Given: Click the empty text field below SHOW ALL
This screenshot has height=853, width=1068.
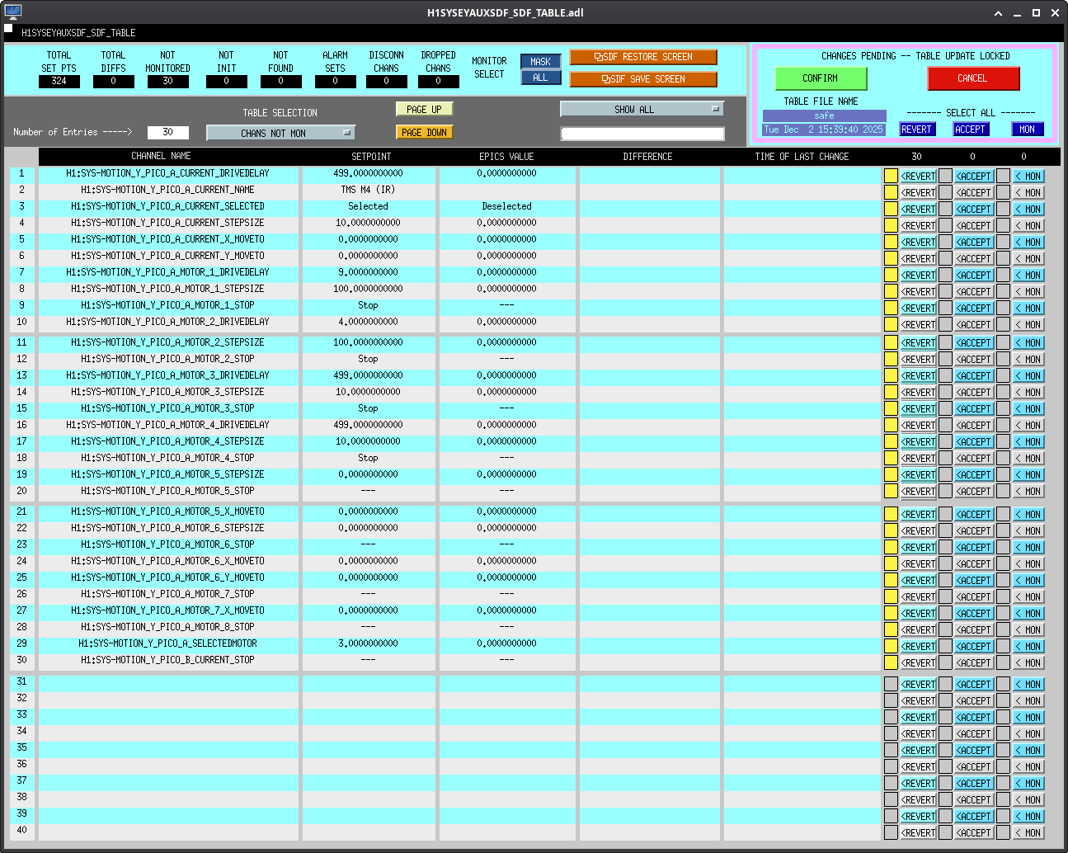Looking at the screenshot, I should (642, 134).
